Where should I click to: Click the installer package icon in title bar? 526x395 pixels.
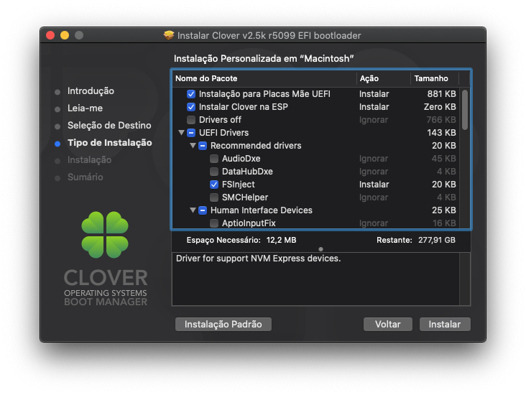coord(169,35)
